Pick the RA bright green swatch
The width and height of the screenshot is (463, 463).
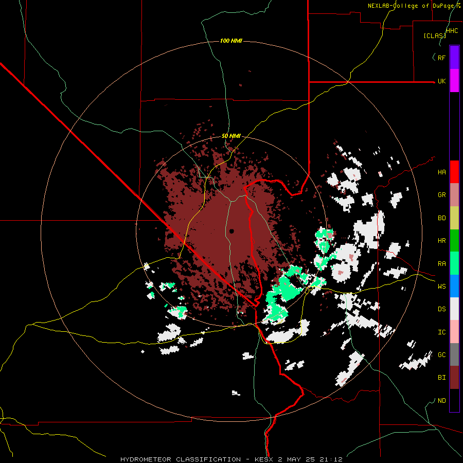[454, 263]
